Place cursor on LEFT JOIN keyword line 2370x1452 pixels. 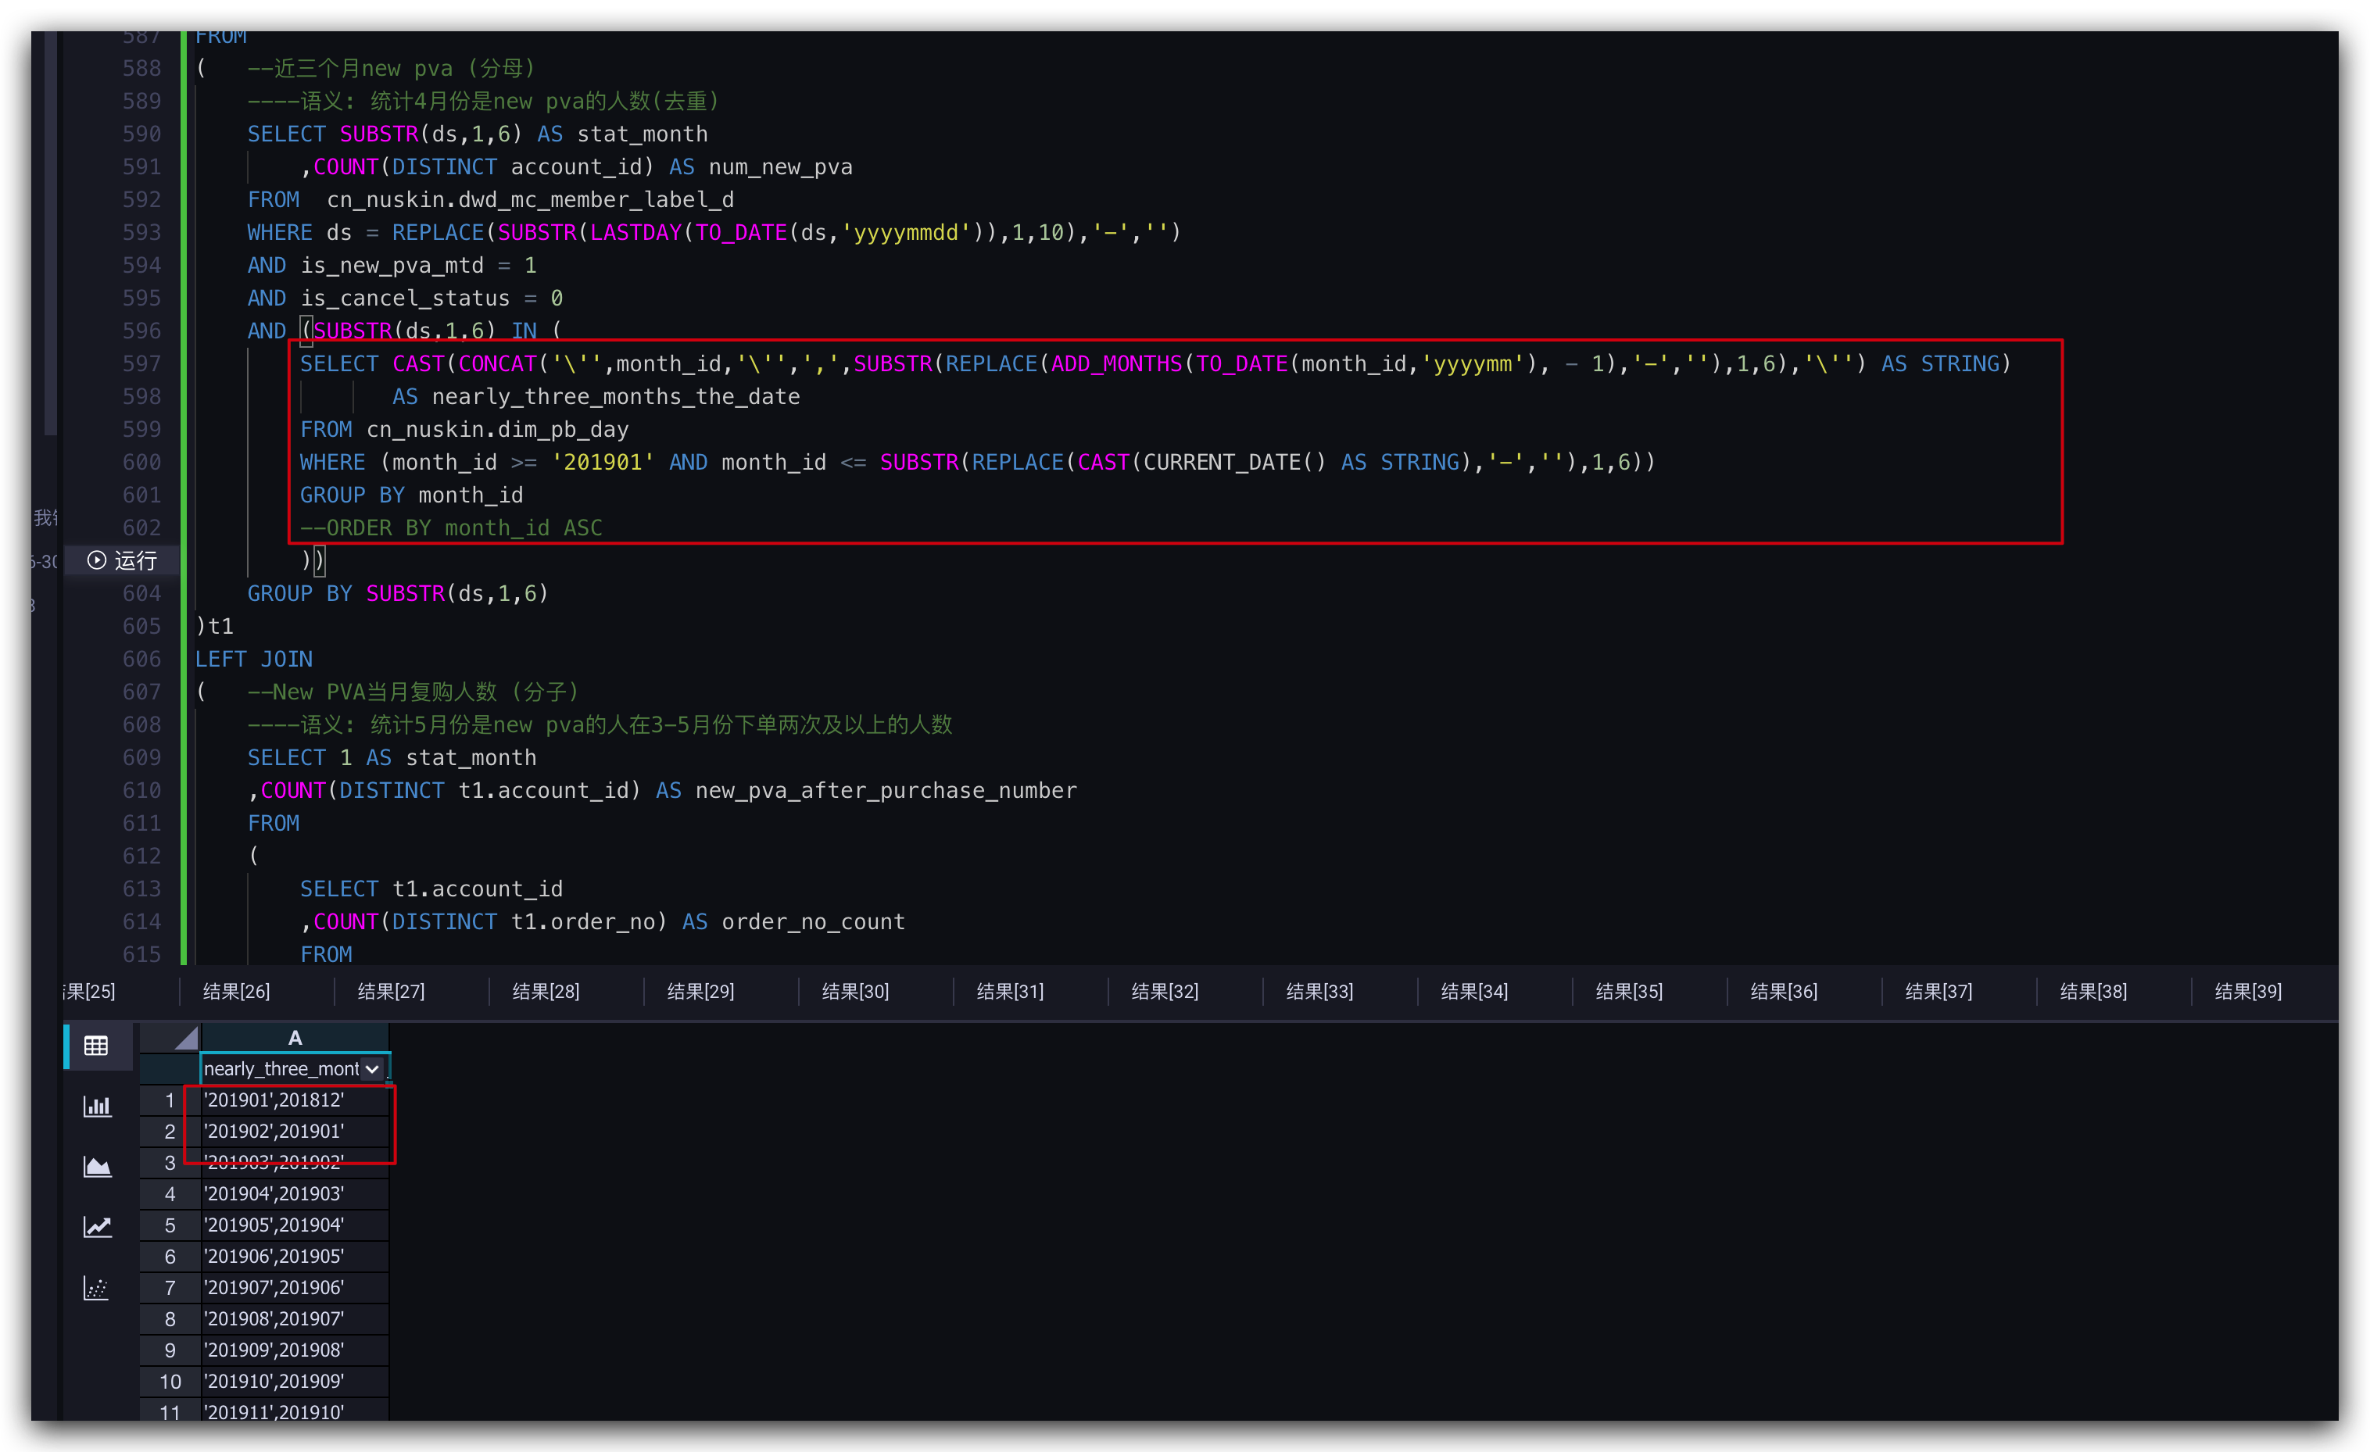(x=254, y=659)
